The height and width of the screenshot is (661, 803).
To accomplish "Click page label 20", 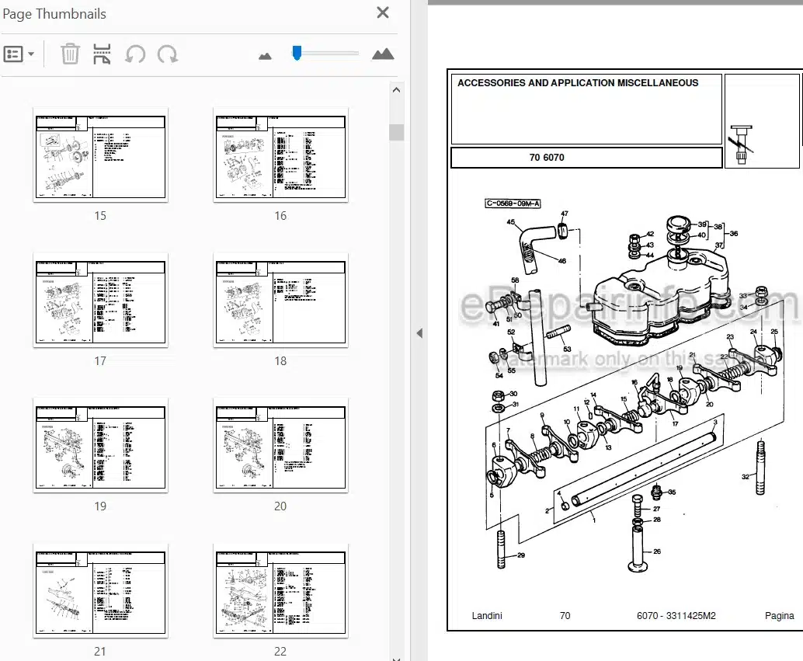I will tap(280, 506).
